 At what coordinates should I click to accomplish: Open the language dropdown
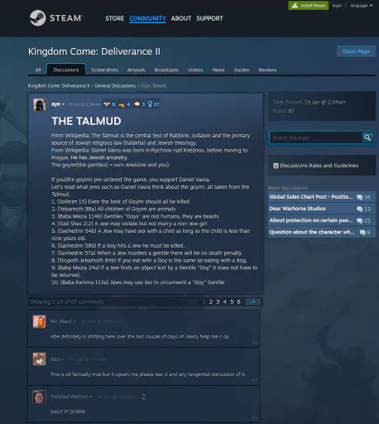[362, 6]
